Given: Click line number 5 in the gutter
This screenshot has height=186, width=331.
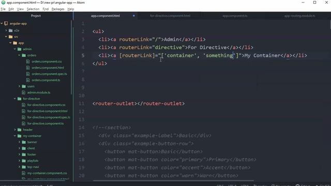Looking at the screenshot, I should click(x=83, y=55).
